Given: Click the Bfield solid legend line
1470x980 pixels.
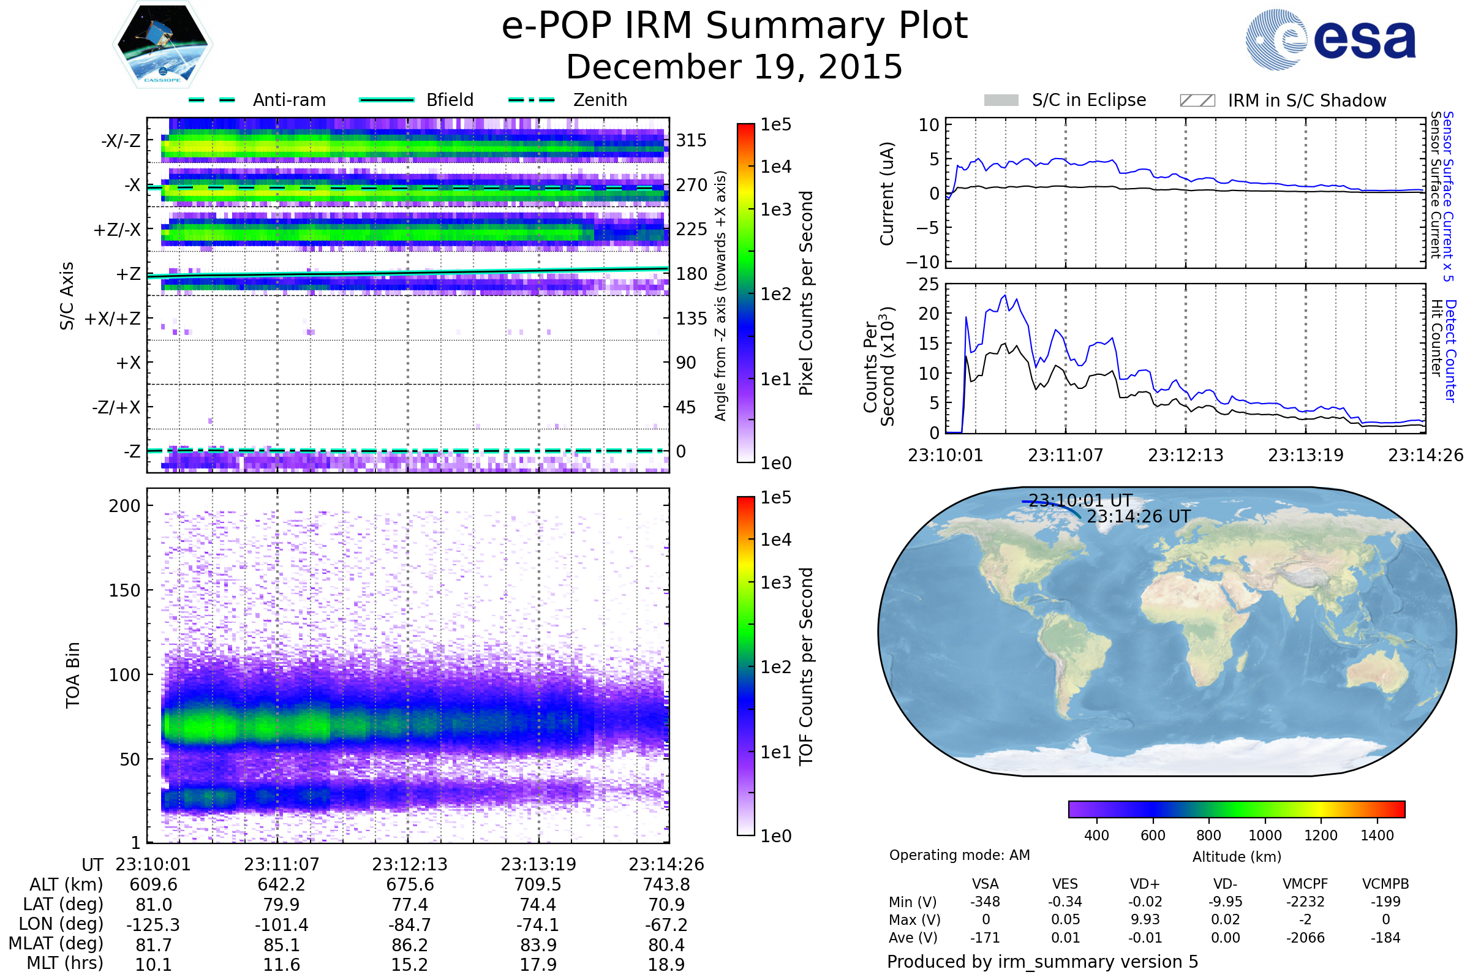Looking at the screenshot, I should pyautogui.click(x=386, y=100).
